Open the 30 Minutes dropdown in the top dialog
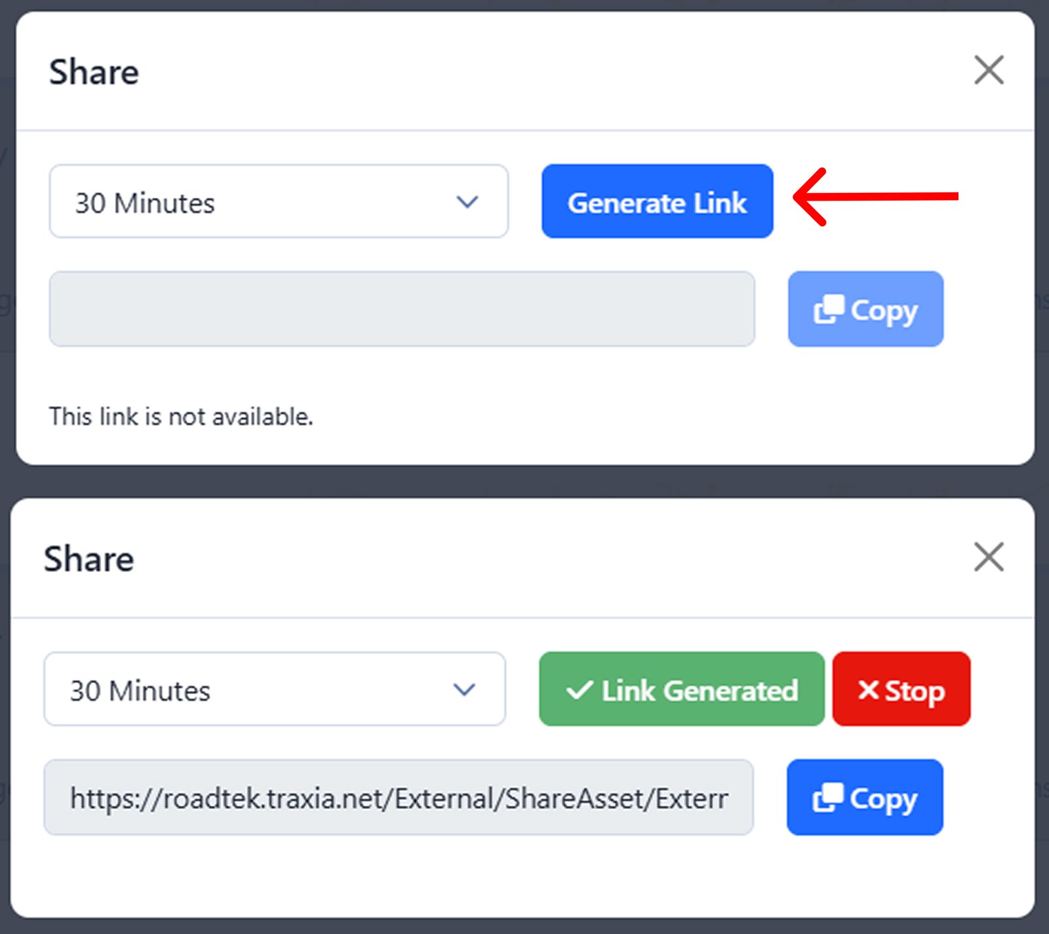The width and height of the screenshot is (1049, 934). pyautogui.click(x=279, y=201)
